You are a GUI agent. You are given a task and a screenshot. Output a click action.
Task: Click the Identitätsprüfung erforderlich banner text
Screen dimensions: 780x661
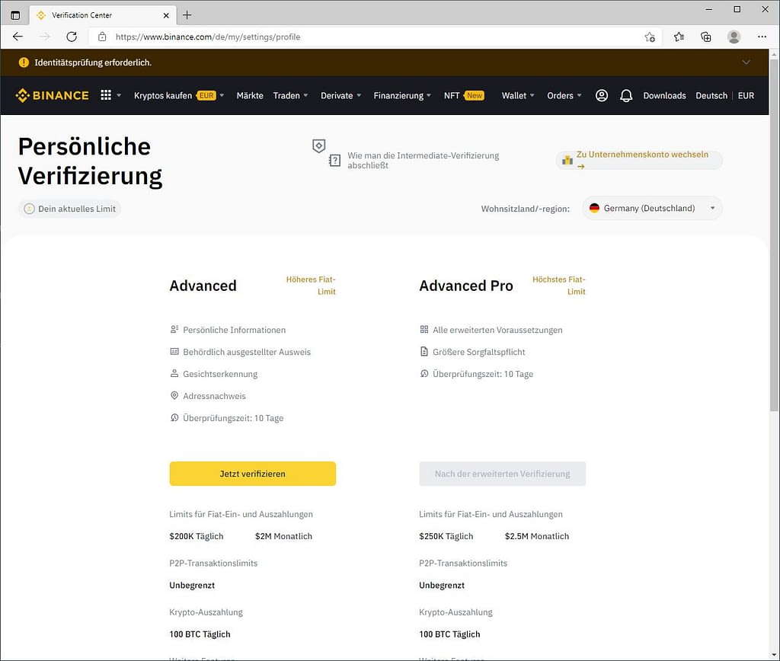(x=93, y=62)
